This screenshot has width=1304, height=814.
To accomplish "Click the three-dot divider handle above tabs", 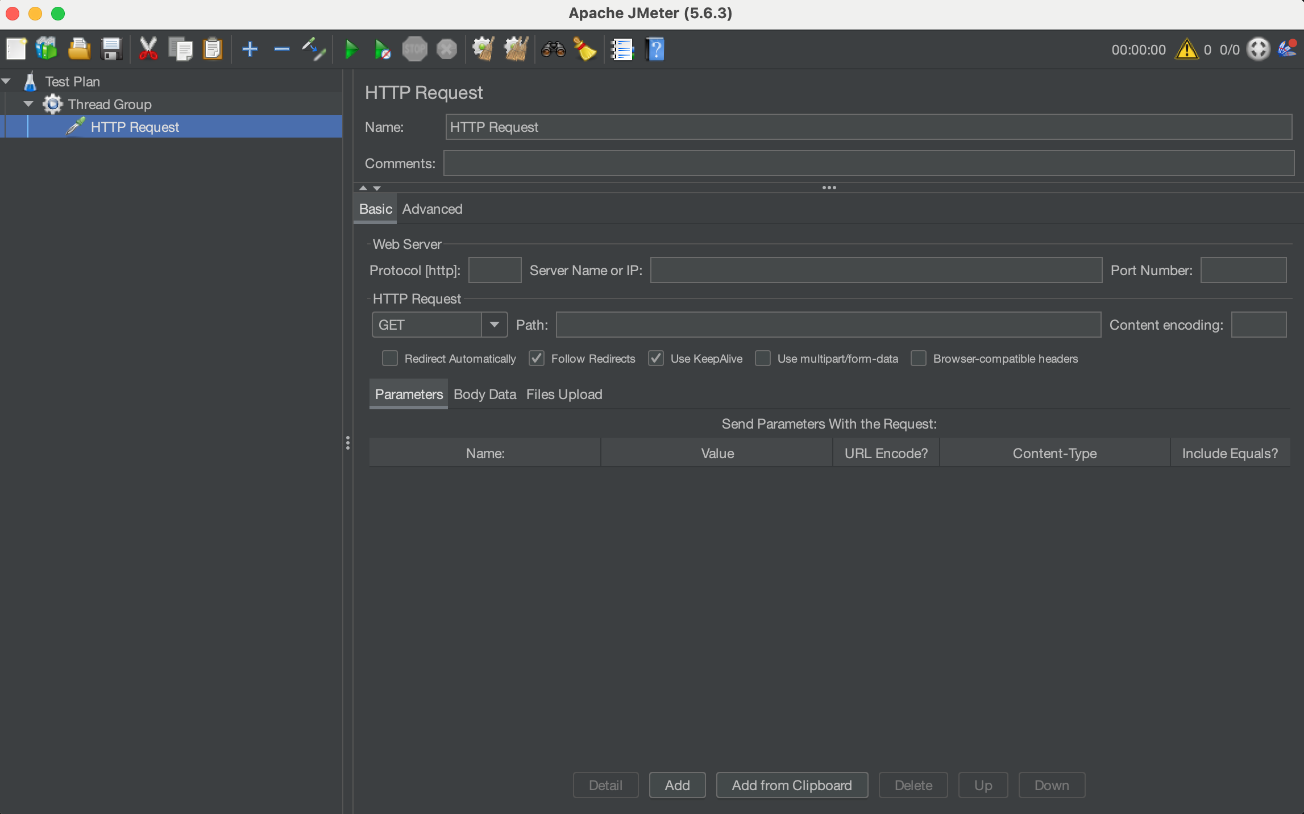I will (829, 188).
